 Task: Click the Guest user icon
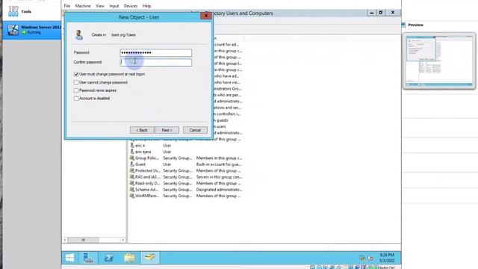coord(132,164)
